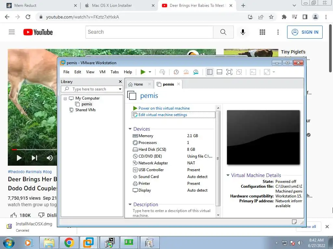
Task: Select the Sound Card device
Action: coord(173,177)
